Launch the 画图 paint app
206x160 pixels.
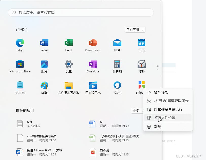[x=44, y=88]
